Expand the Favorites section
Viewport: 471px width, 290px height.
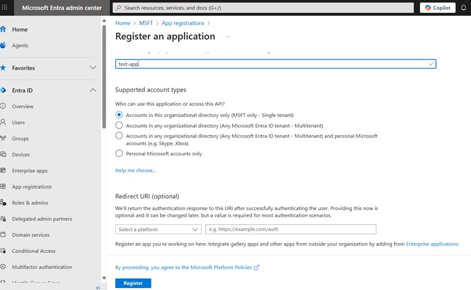[x=93, y=68]
